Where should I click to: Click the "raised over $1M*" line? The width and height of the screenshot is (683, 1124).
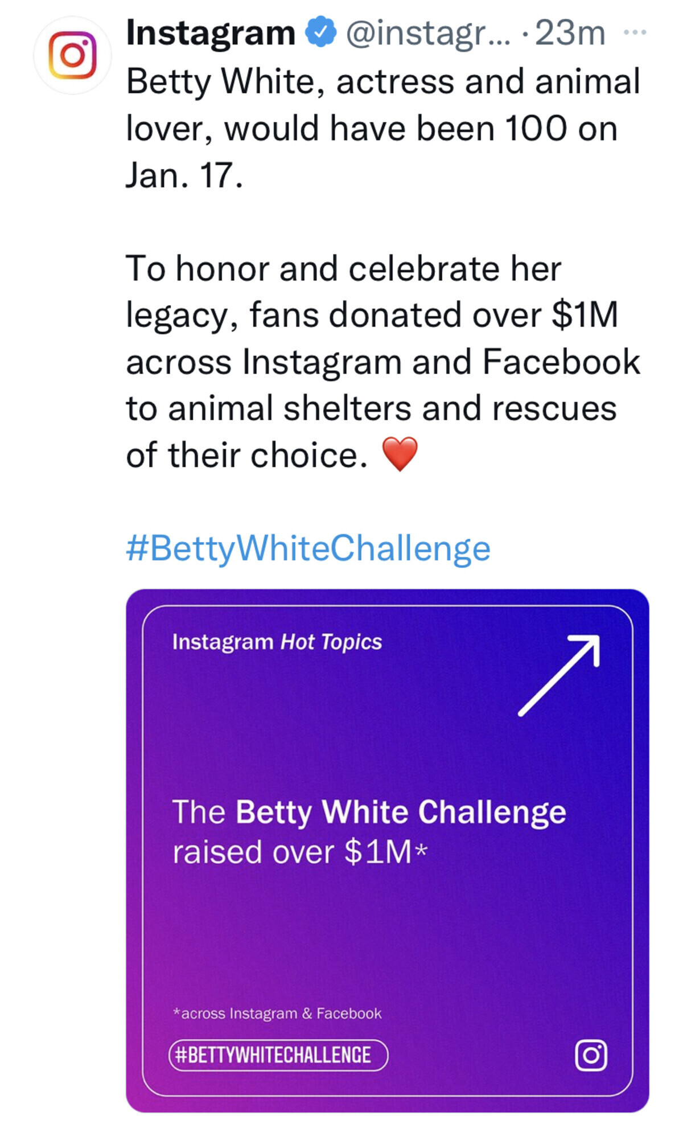click(299, 852)
